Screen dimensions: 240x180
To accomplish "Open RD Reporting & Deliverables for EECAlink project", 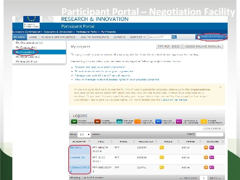I will coord(212,147).
